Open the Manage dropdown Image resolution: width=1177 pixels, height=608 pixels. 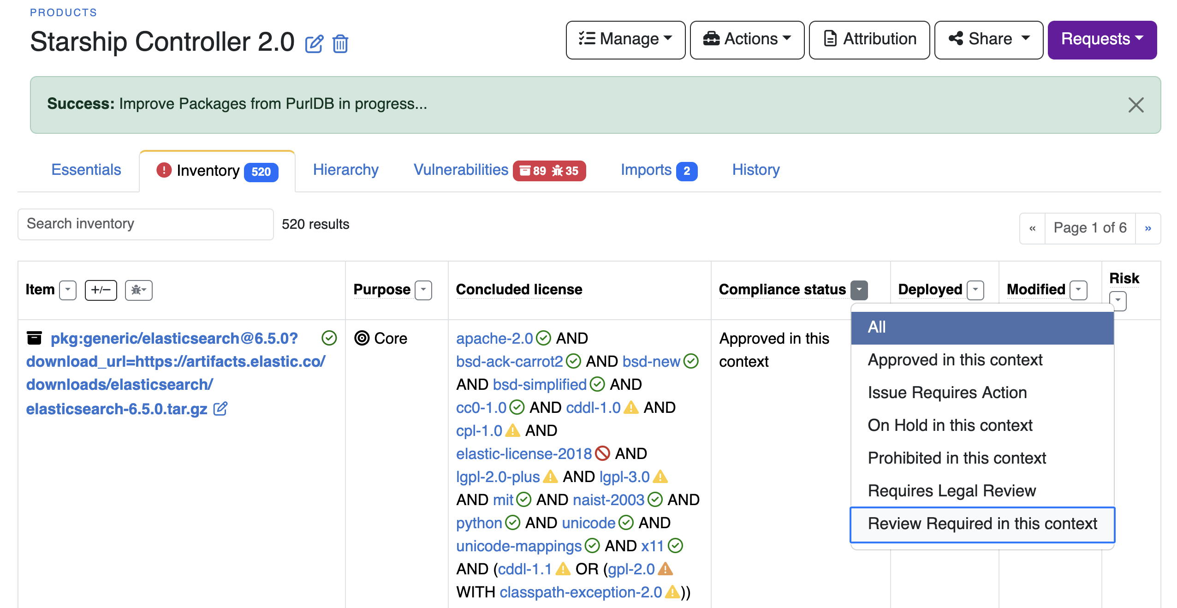(625, 40)
